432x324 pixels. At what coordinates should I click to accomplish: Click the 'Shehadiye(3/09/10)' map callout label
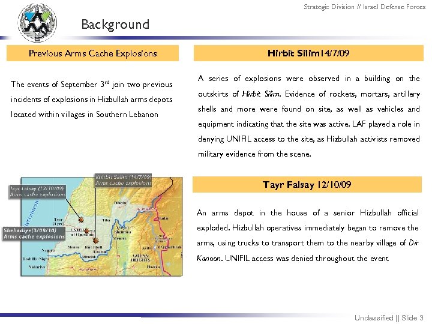pyautogui.click(x=34, y=233)
